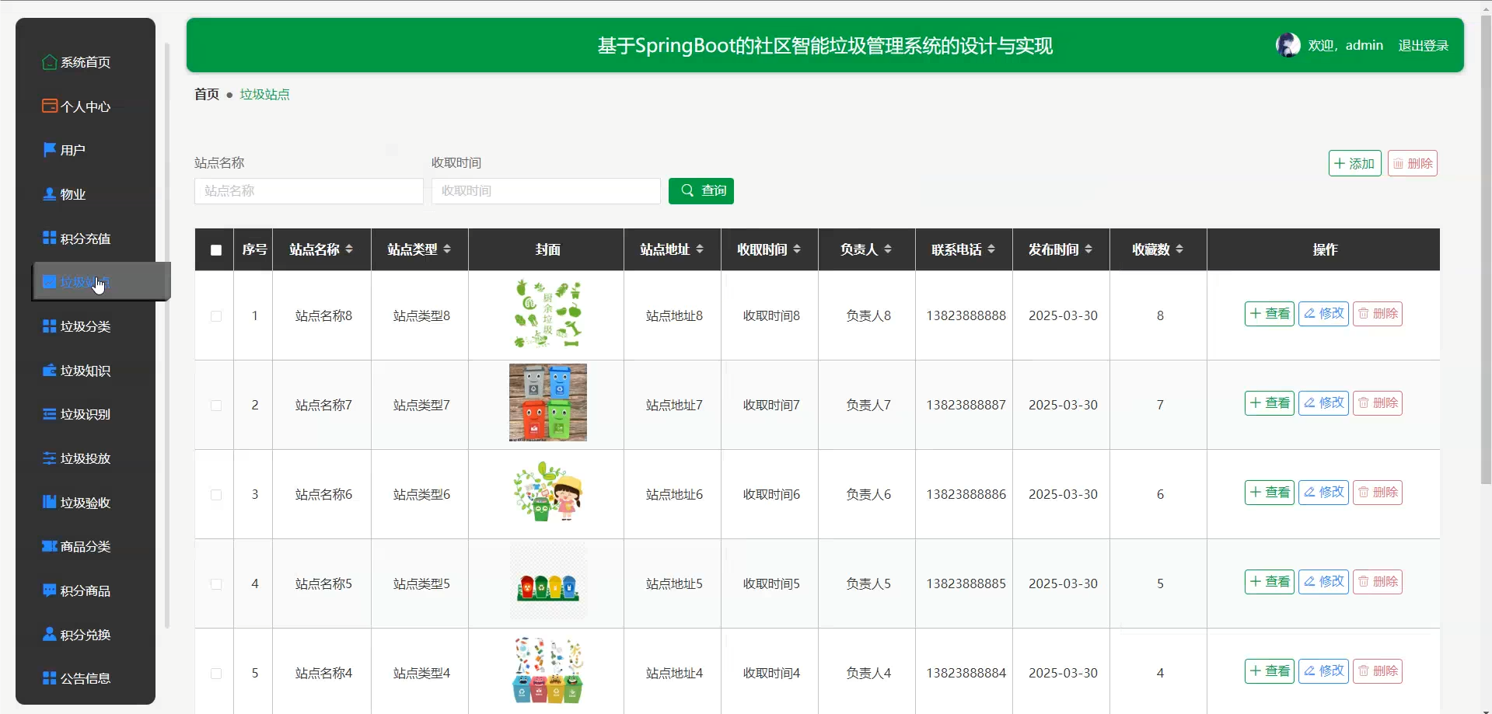Viewport: 1492px width, 714px height.
Task: Click the 个人中心 card icon
Action: 50,106
